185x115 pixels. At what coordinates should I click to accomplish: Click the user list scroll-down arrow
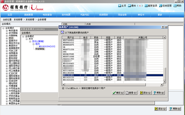point(164,82)
